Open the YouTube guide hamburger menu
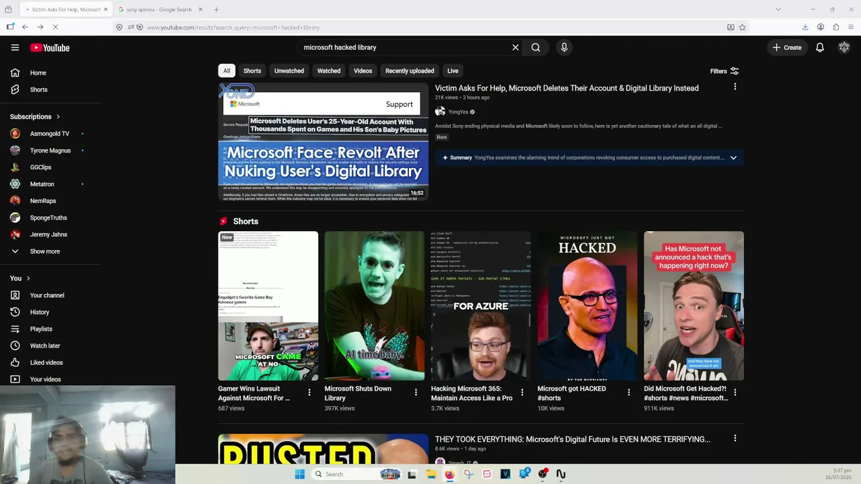This screenshot has width=861, height=484. coord(15,48)
